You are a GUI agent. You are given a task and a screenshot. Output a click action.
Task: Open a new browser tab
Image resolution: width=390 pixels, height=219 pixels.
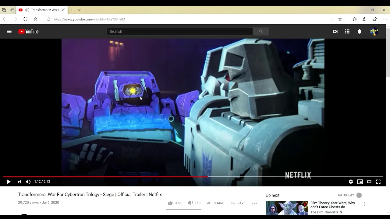(72, 10)
